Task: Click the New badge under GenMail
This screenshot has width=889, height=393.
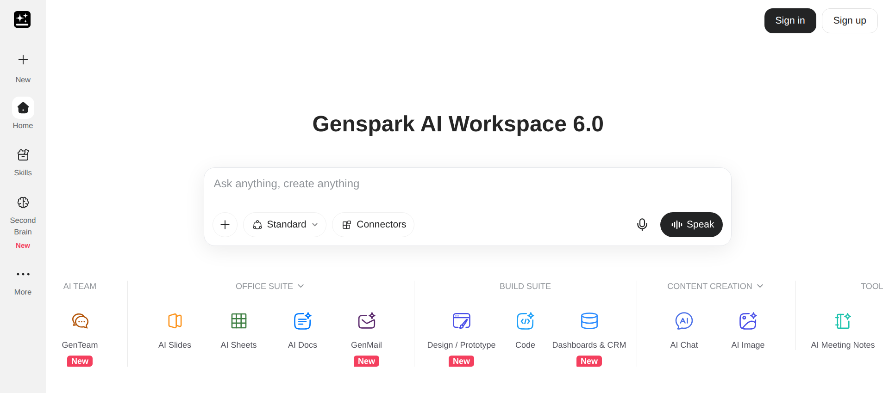Action: (x=366, y=361)
